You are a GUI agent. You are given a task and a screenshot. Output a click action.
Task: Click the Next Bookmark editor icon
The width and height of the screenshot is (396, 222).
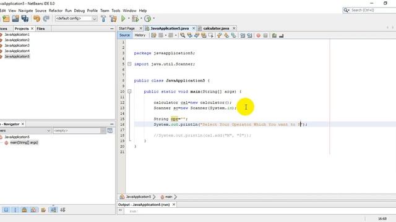(x=226, y=36)
